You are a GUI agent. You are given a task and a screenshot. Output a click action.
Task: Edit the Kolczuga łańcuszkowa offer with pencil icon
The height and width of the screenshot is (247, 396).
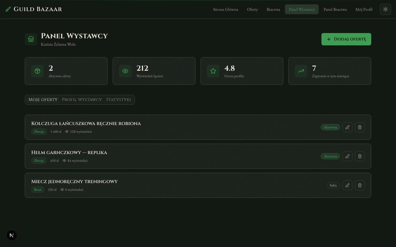pos(347,127)
